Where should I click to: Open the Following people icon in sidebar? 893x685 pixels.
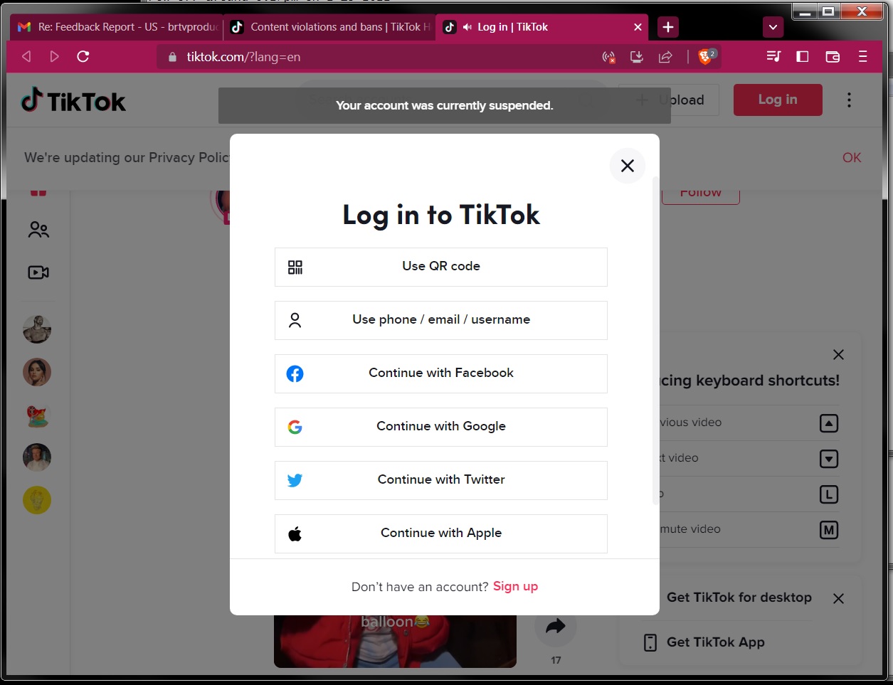tap(38, 230)
